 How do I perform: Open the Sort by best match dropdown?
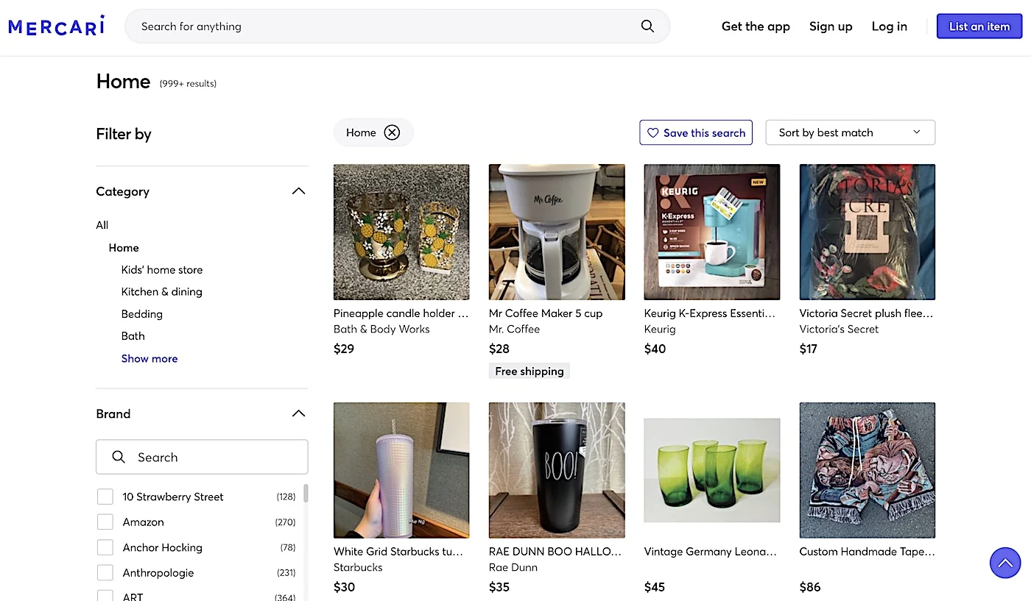click(x=851, y=132)
